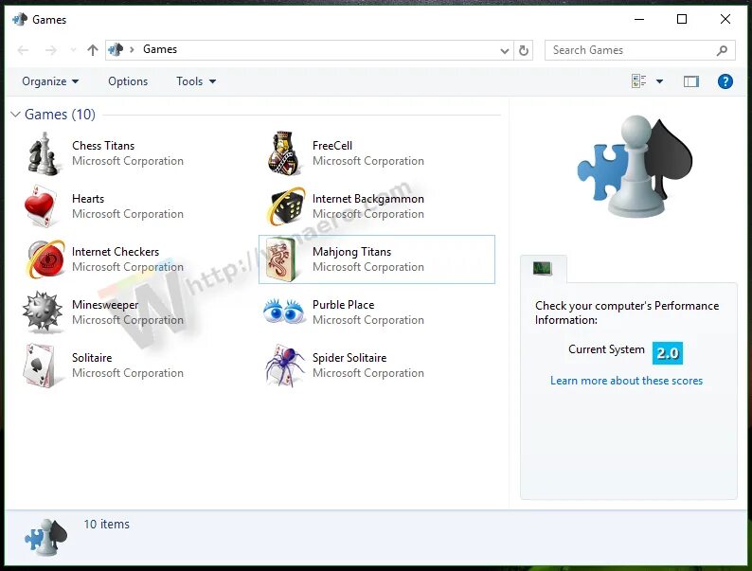
Task: Click the breadcrumb chevron before Games
Action: pos(132,49)
